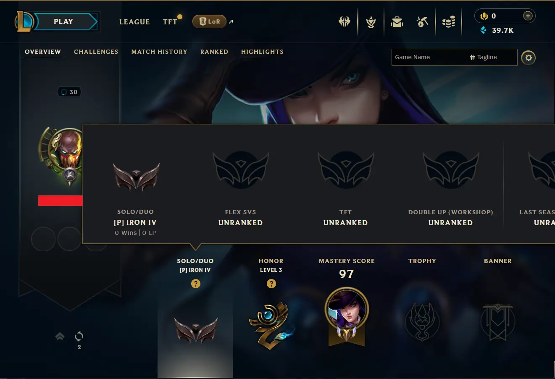This screenshot has height=379, width=555.
Task: Click the Honor Level 3 emblem
Action: pos(270,326)
